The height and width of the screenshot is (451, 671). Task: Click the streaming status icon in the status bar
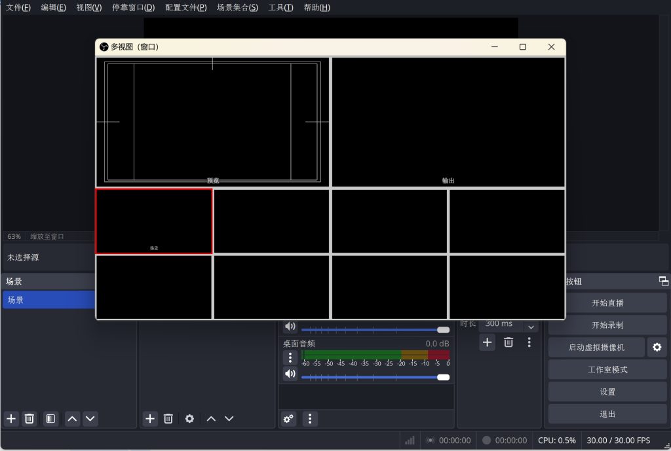[430, 441]
